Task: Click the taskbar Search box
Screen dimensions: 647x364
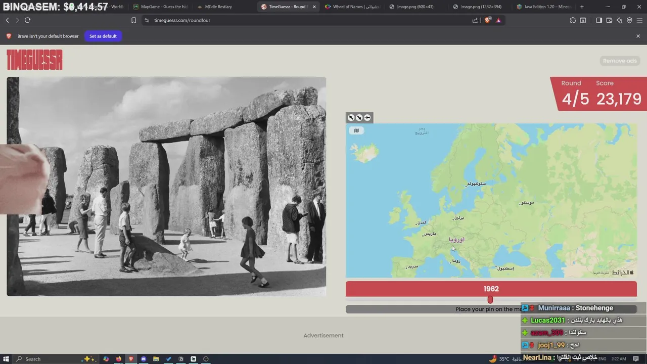Action: 56,359
